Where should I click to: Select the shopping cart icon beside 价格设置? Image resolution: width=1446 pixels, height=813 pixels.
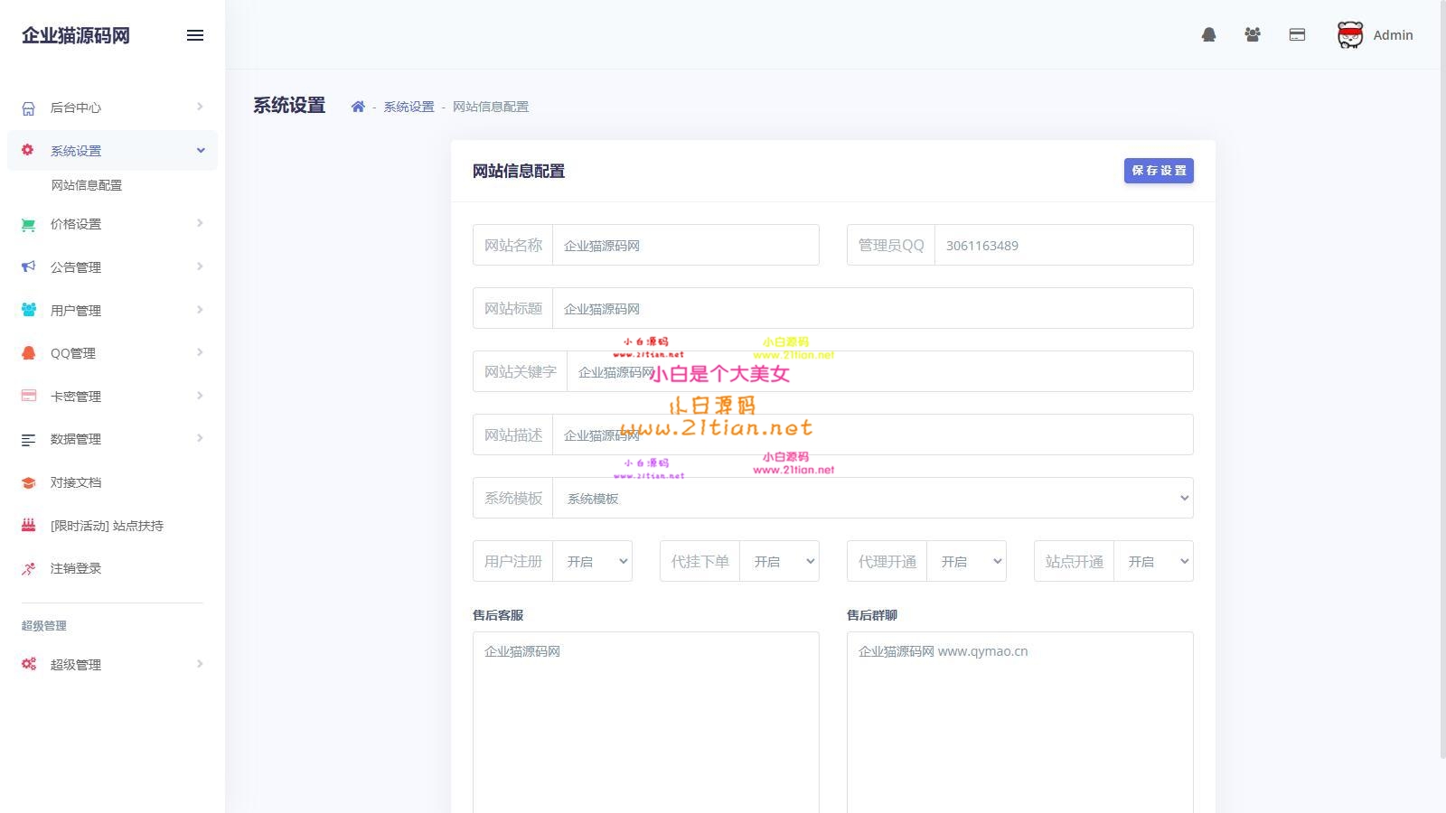pos(27,224)
